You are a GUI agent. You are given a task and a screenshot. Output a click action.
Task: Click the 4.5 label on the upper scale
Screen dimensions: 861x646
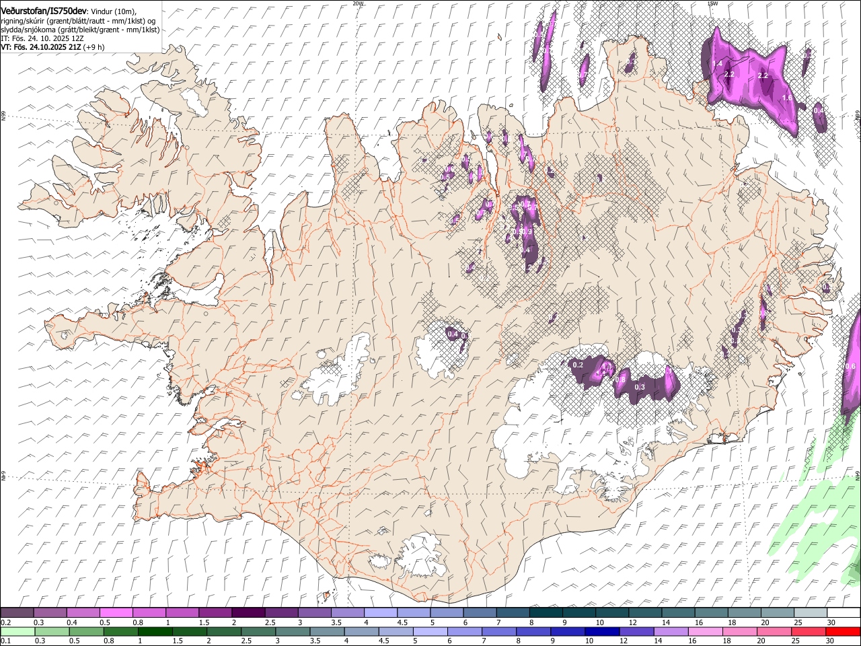coord(402,622)
